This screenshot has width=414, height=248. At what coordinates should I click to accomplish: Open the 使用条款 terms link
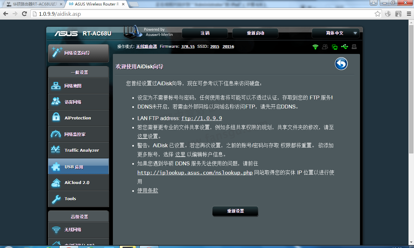click(148, 191)
